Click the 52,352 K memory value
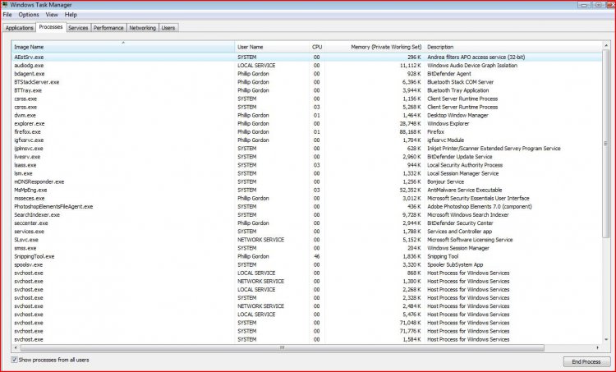This screenshot has width=616, height=372. pyautogui.click(x=411, y=190)
